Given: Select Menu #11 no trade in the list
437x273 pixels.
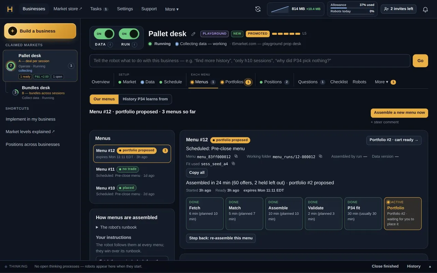Looking at the screenshot, I should [132, 172].
